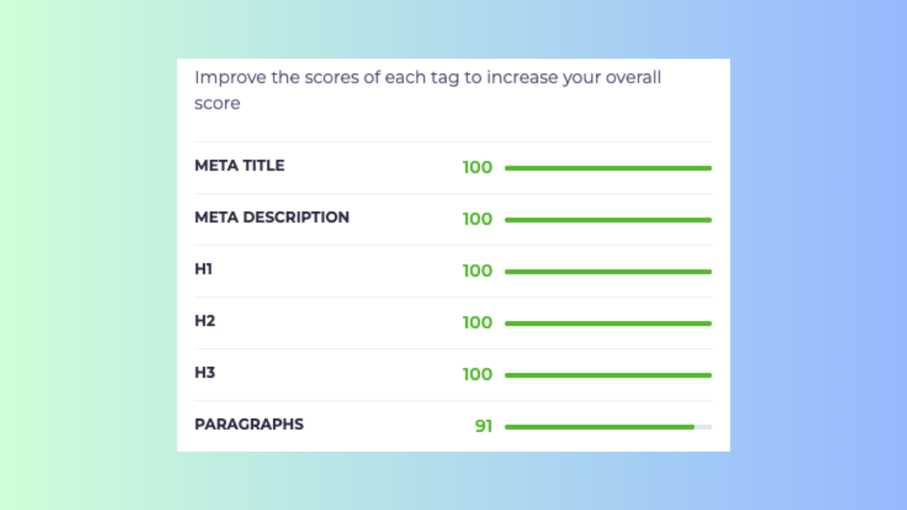907x510 pixels.
Task: Click the PARAGRAPHS progress bar green portion
Action: coord(599,427)
